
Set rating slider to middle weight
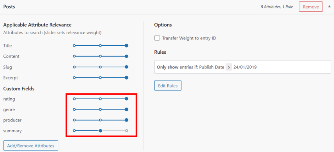pyautogui.click(x=100, y=99)
